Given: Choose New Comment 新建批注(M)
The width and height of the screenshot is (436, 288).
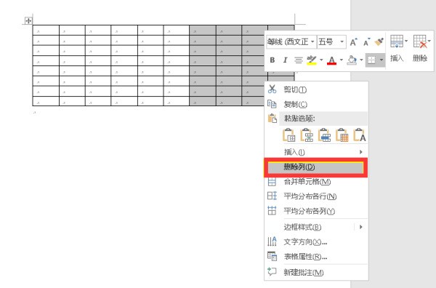Looking at the screenshot, I should click(316, 272).
